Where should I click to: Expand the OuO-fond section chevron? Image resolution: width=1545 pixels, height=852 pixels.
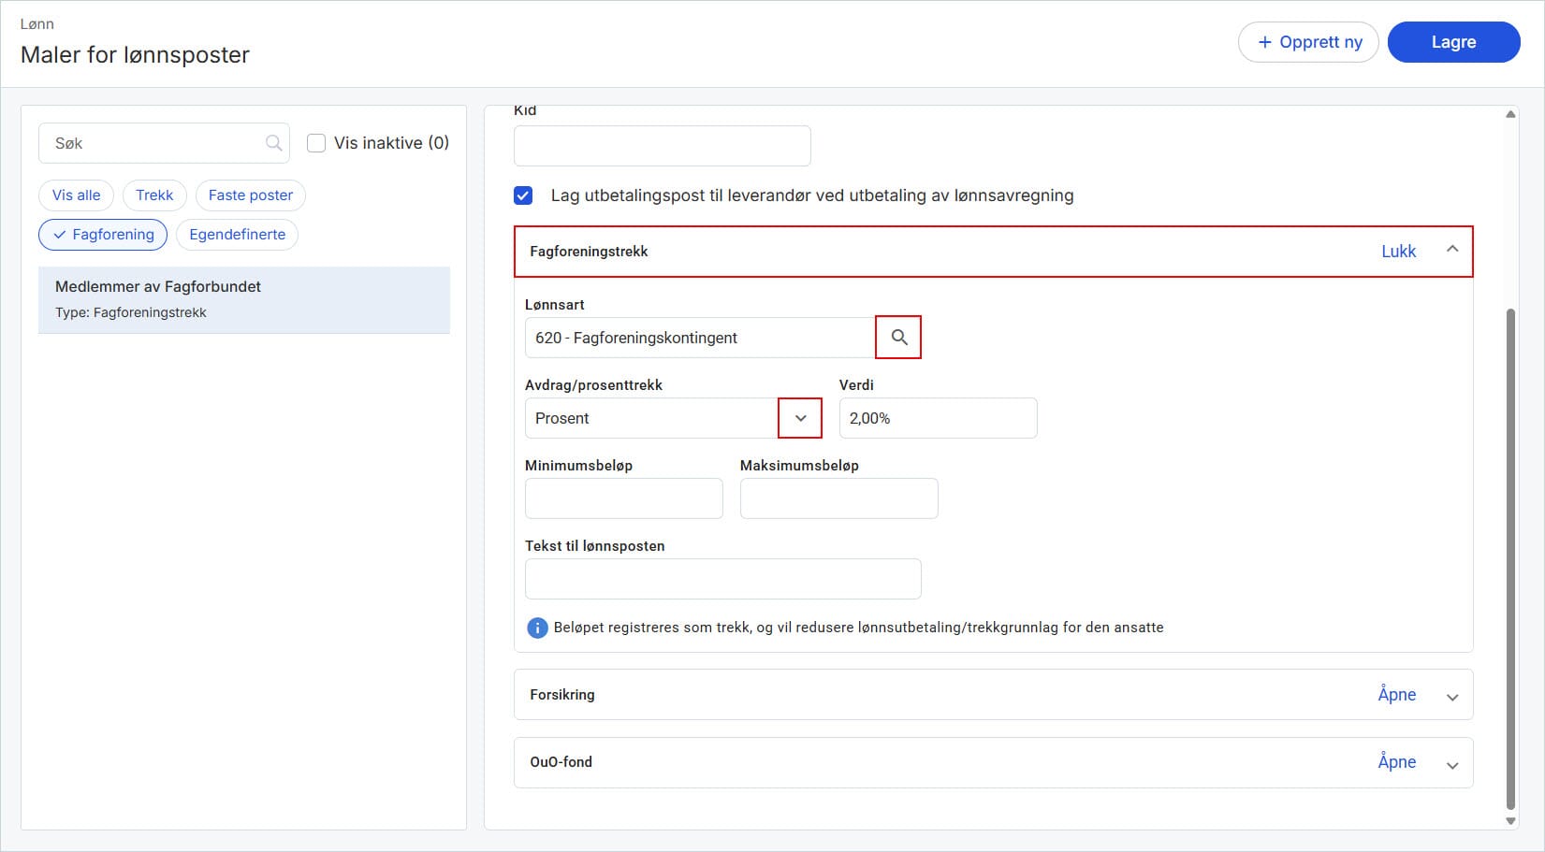point(1452,765)
